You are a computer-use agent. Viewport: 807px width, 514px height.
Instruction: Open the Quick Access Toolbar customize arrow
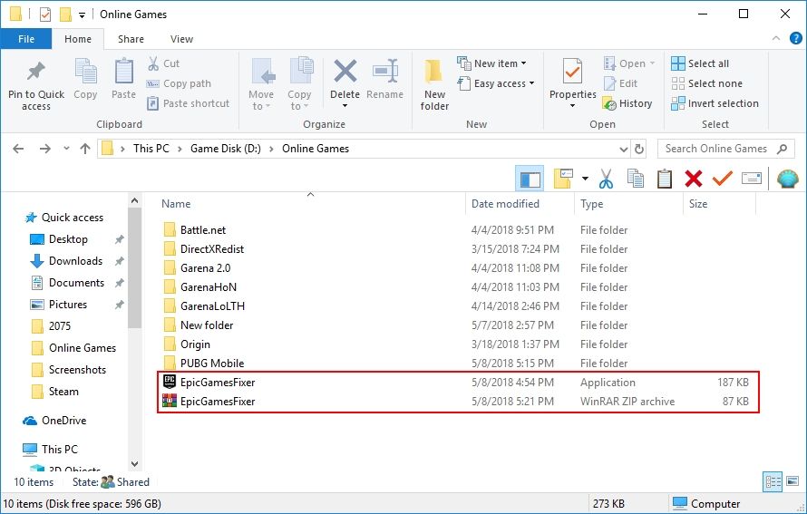(82, 15)
